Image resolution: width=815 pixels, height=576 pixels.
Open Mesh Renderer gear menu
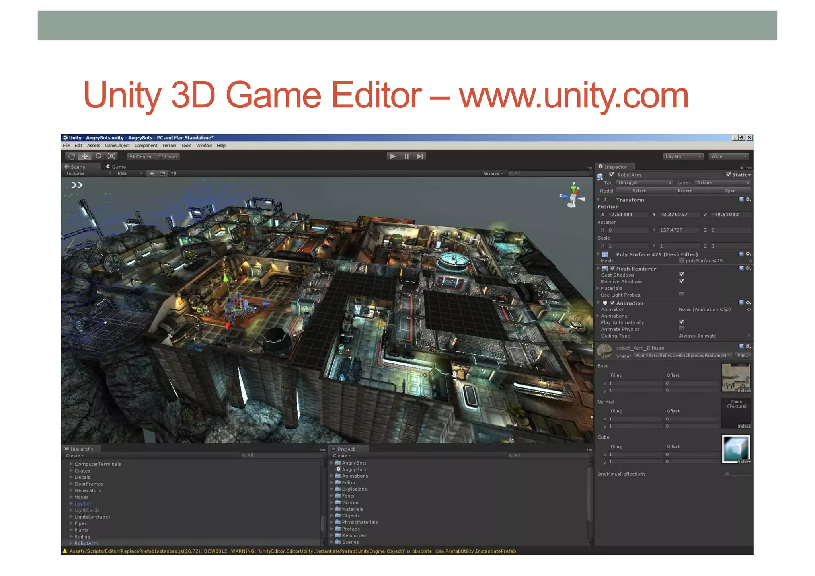click(x=749, y=268)
